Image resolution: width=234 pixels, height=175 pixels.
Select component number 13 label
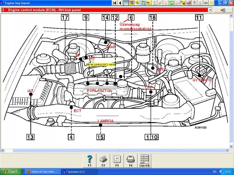click(30, 137)
